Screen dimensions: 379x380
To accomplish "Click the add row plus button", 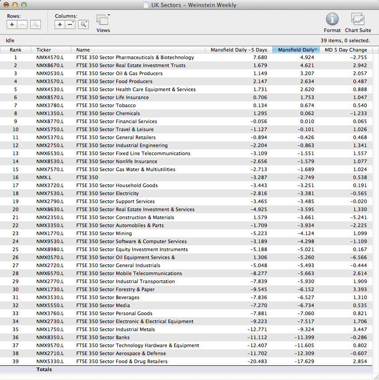I will [x=12, y=24].
